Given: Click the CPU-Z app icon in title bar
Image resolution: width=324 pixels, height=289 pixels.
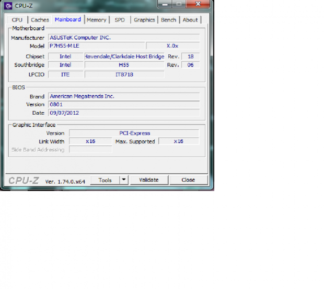Looking at the screenshot, I should [8, 6].
